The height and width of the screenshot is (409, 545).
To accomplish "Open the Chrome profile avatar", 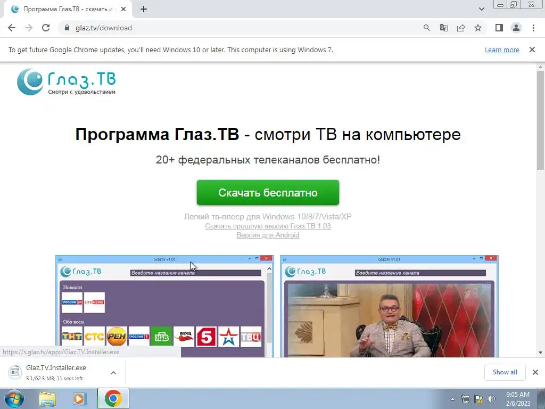I will coord(516,28).
